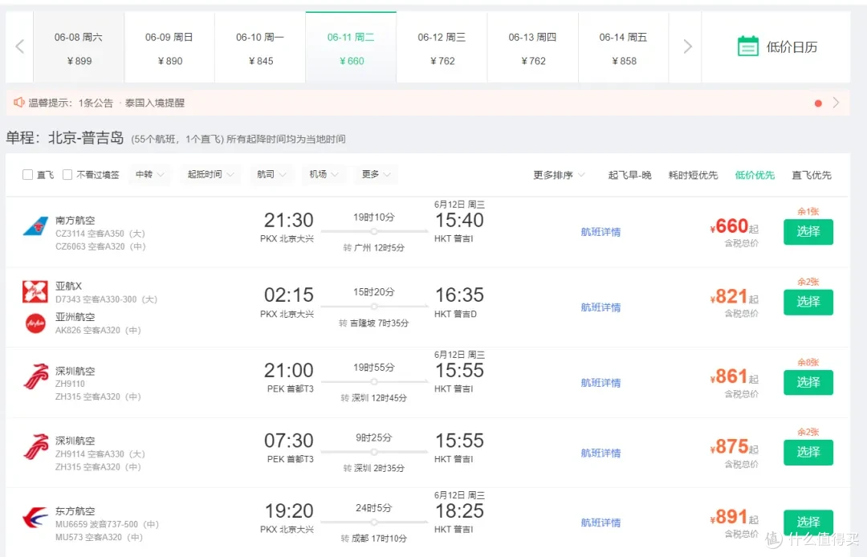Click China Southern airline logo
This screenshot has width=867, height=557.
pos(35,226)
